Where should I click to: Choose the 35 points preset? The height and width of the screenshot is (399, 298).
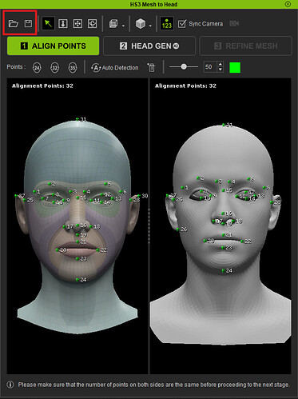pos(73,68)
